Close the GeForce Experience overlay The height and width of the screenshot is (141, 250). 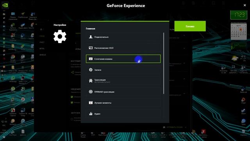pos(245,5)
